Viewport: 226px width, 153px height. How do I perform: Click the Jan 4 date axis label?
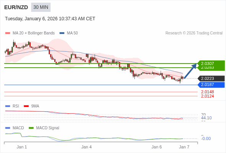tap(86, 147)
